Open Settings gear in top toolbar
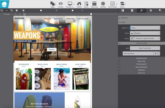165x108 pixels. (103, 4)
